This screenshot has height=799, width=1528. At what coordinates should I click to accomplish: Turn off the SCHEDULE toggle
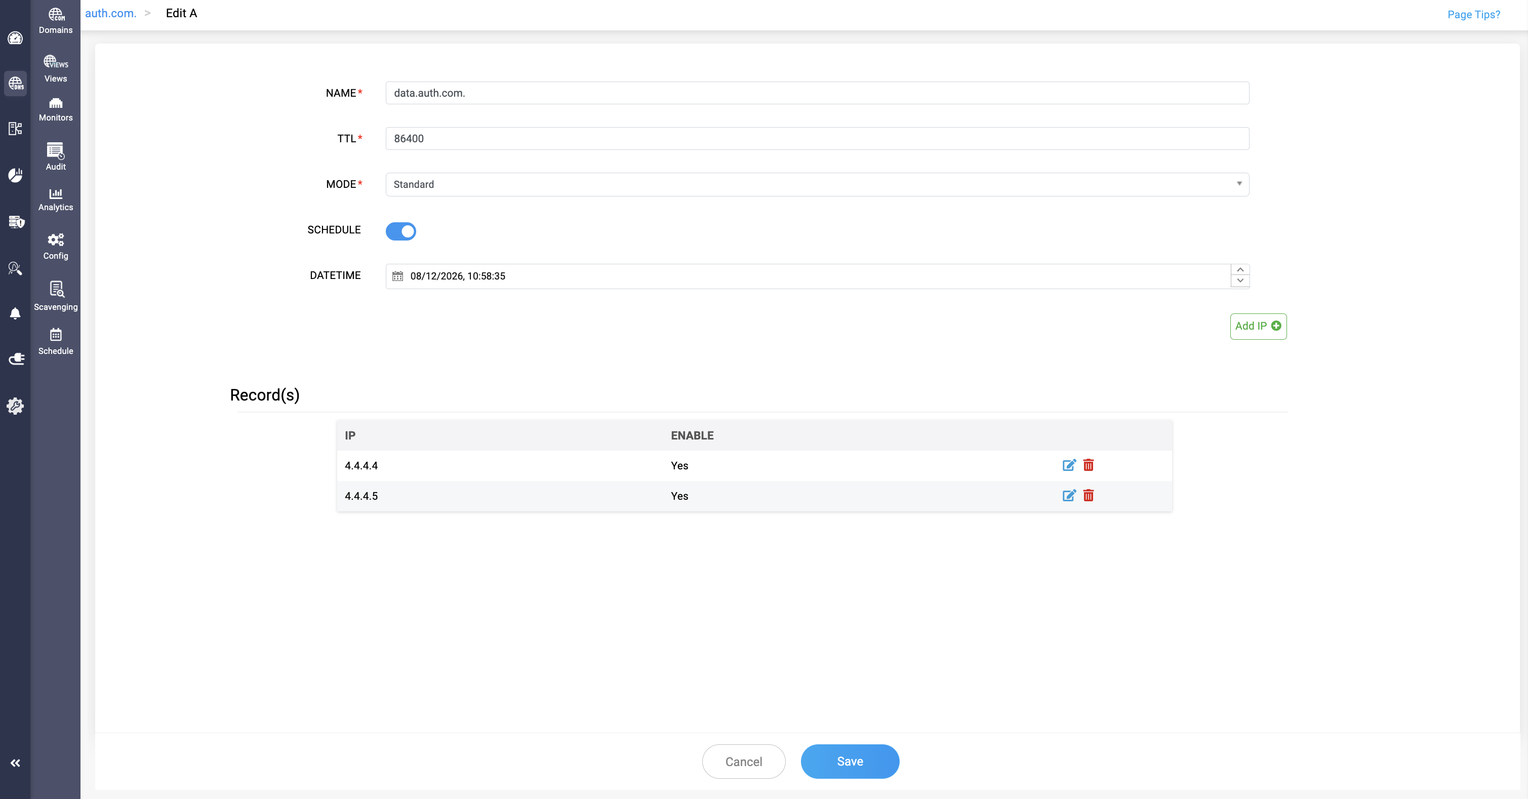click(x=401, y=231)
